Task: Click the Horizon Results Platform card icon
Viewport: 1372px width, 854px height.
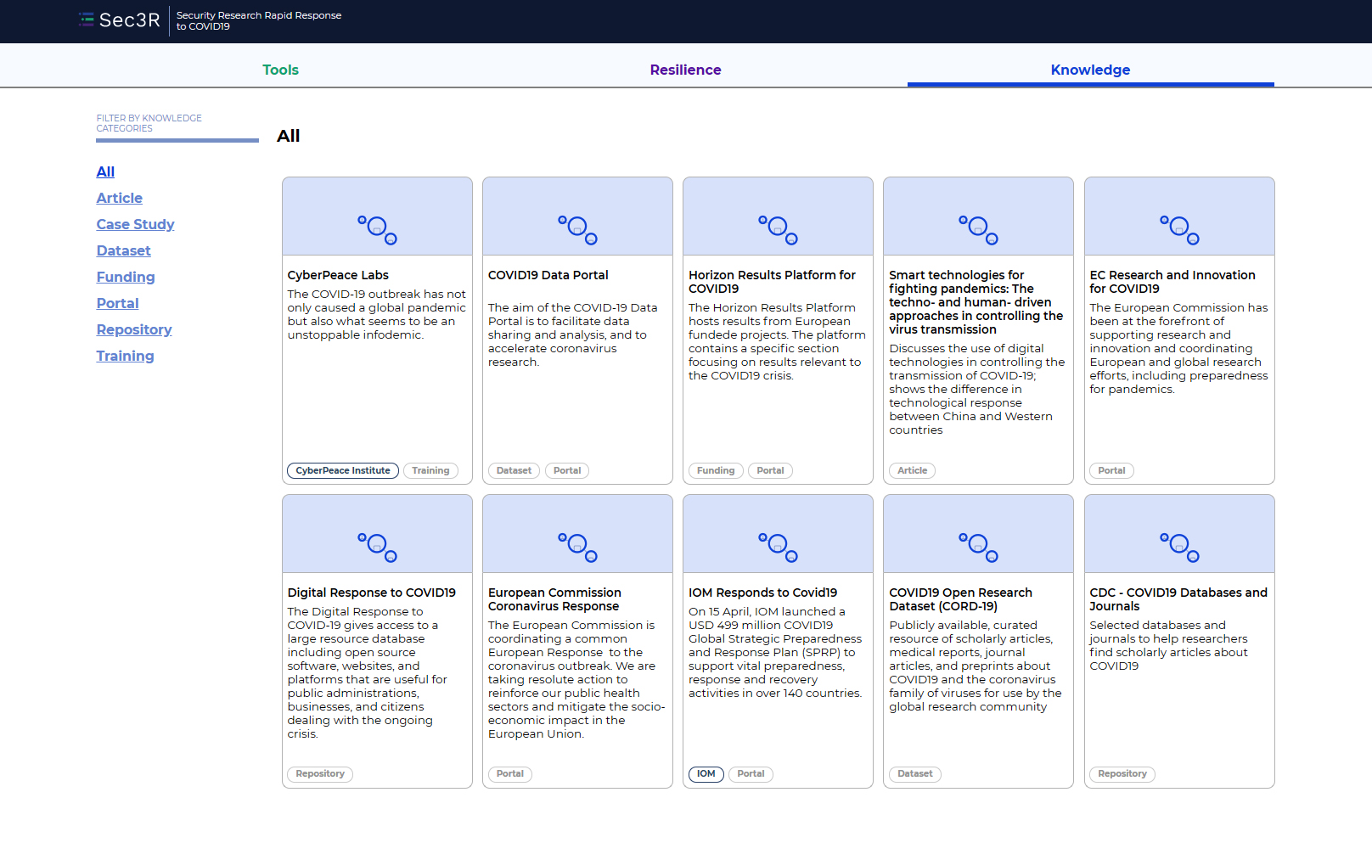Action: point(778,229)
